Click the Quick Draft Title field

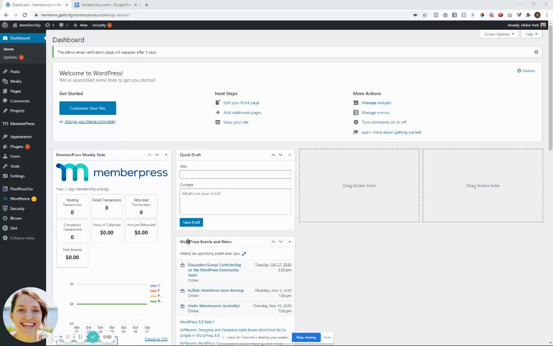pos(235,174)
